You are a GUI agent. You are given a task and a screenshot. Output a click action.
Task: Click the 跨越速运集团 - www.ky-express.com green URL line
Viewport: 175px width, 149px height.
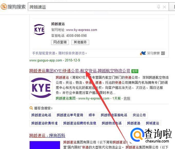tap(82, 98)
